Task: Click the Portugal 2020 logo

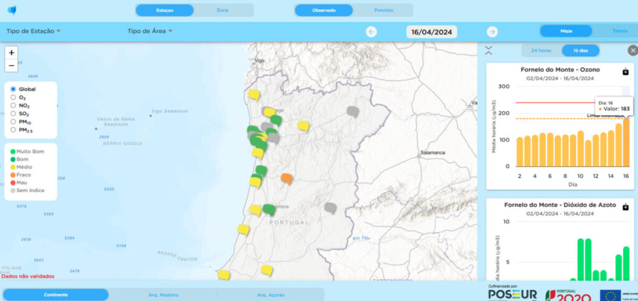Action: (x=568, y=295)
